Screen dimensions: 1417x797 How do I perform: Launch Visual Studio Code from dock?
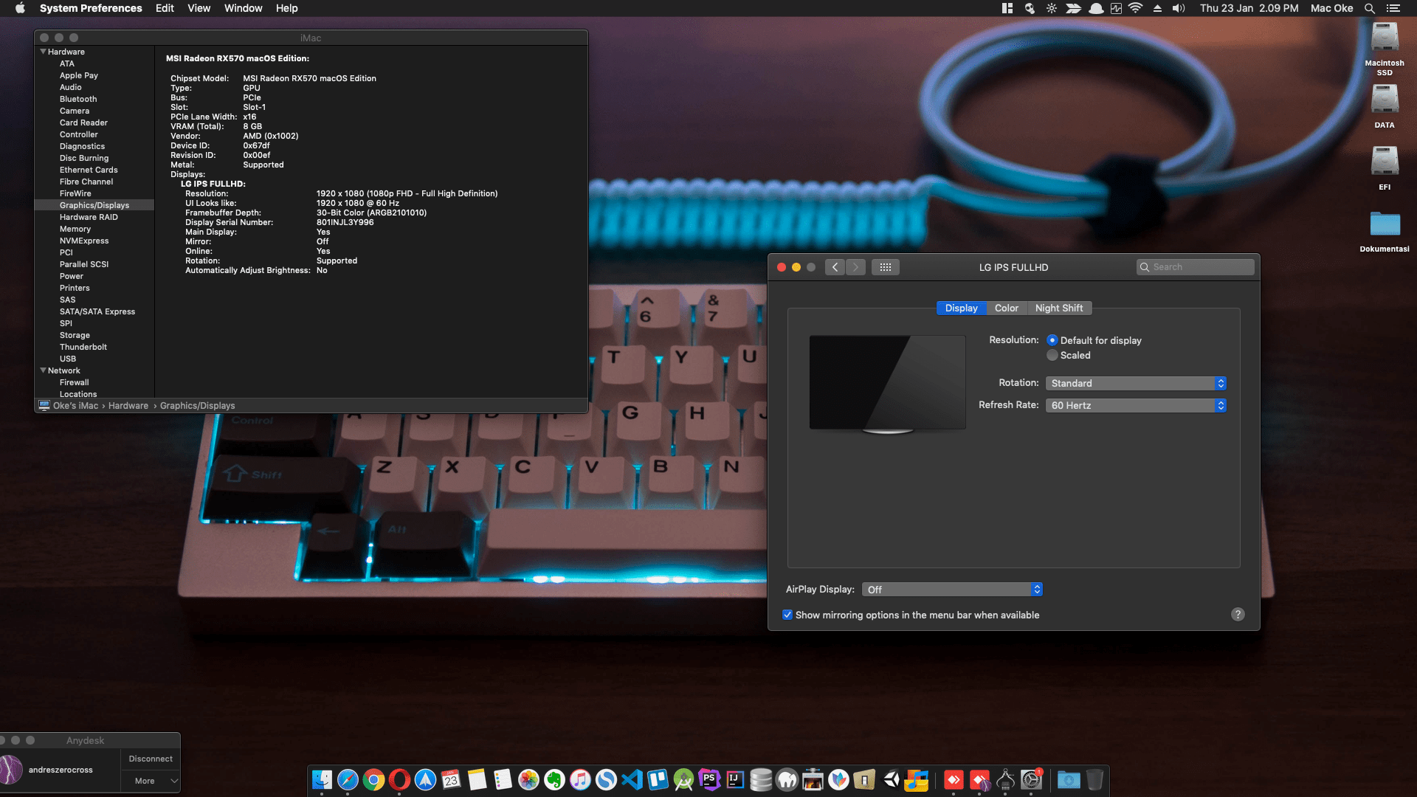click(632, 779)
